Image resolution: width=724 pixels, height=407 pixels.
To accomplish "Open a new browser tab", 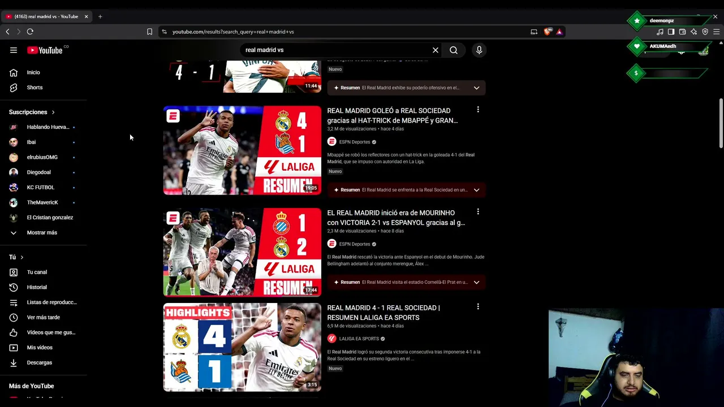I will click(x=100, y=16).
